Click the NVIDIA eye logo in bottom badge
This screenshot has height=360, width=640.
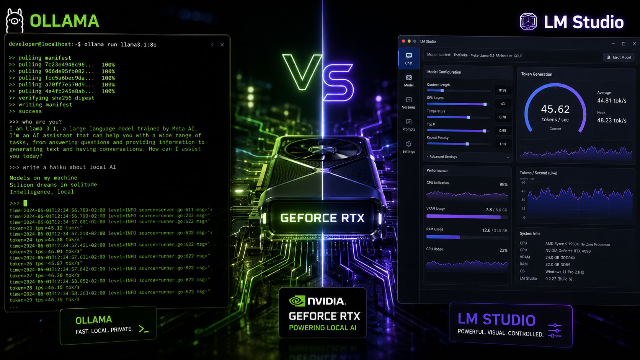tap(297, 301)
